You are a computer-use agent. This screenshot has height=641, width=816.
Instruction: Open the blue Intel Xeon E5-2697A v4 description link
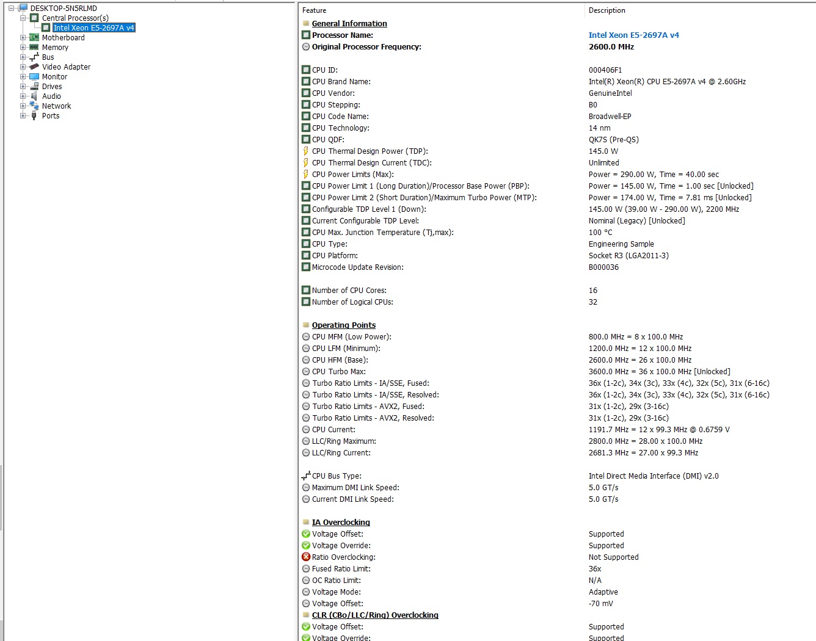click(x=633, y=35)
